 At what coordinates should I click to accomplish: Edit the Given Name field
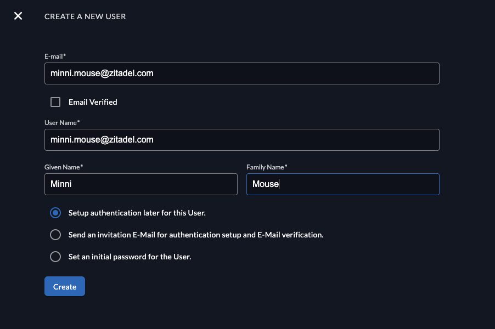[x=140, y=184]
